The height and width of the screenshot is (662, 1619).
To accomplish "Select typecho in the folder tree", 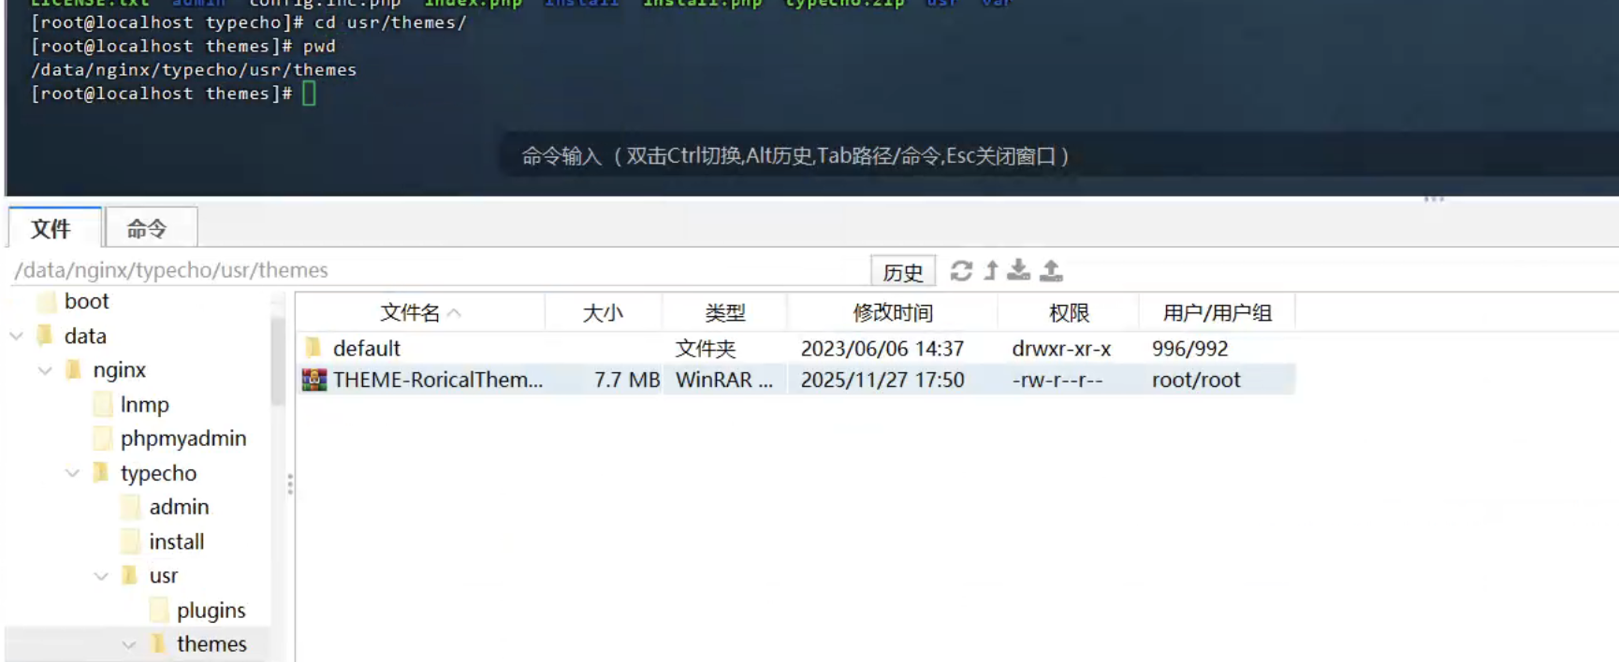I will (x=158, y=473).
